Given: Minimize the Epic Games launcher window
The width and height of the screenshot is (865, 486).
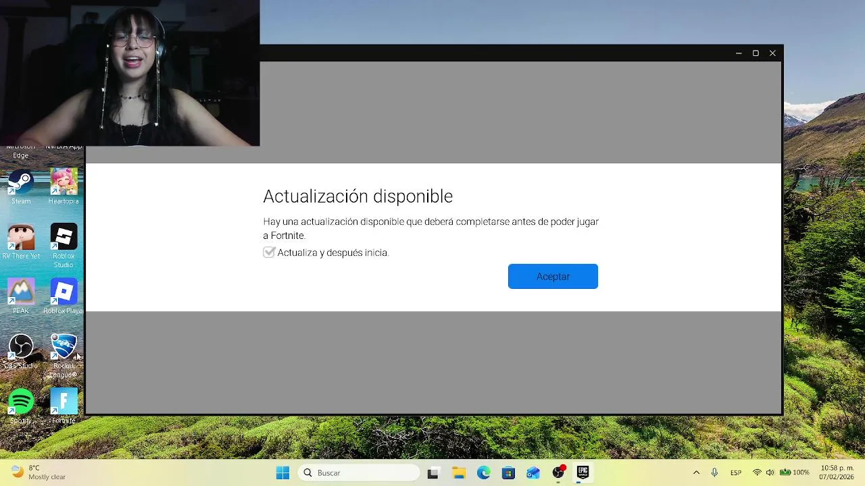Looking at the screenshot, I should click(739, 53).
